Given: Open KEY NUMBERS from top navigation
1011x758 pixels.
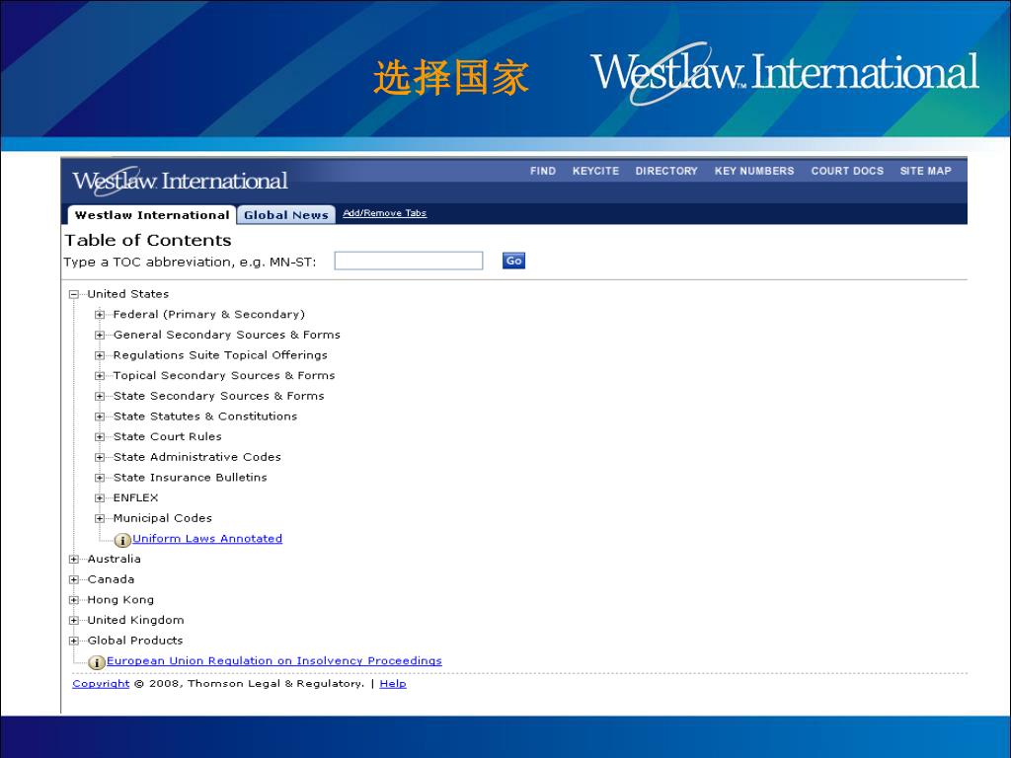Looking at the screenshot, I should click(754, 171).
